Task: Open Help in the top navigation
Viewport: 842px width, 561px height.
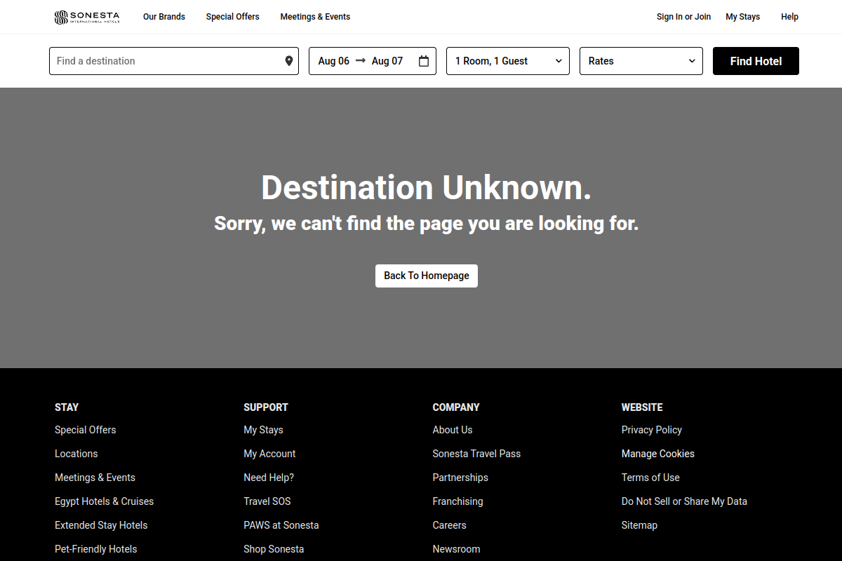Action: click(x=789, y=17)
